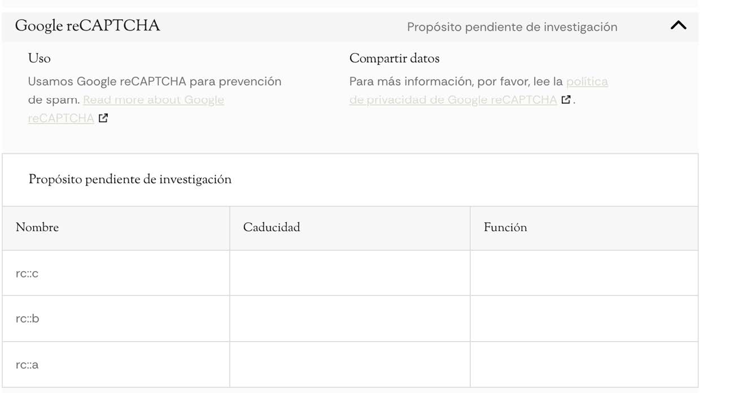Select the rc::b cookie name cell

coord(28,319)
